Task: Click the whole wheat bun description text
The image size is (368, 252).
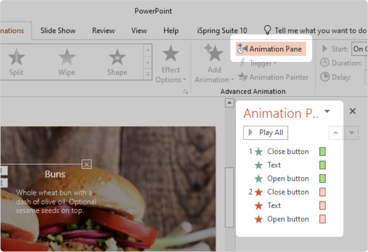Action: (x=56, y=202)
